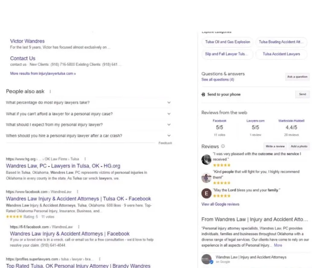312x268 pixels.
Task: Click the Reviews info icon
Action: tap(223, 146)
